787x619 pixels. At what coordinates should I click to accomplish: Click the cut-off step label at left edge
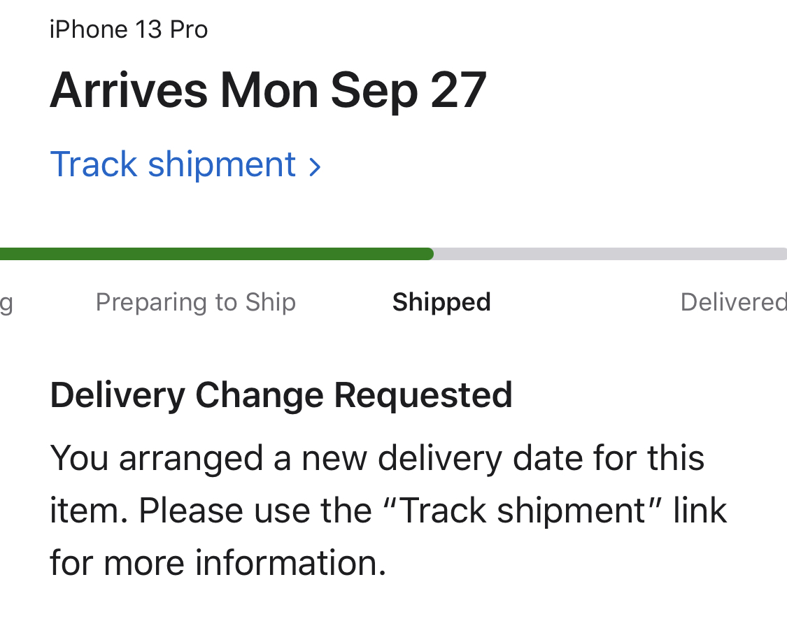[x=6, y=304]
